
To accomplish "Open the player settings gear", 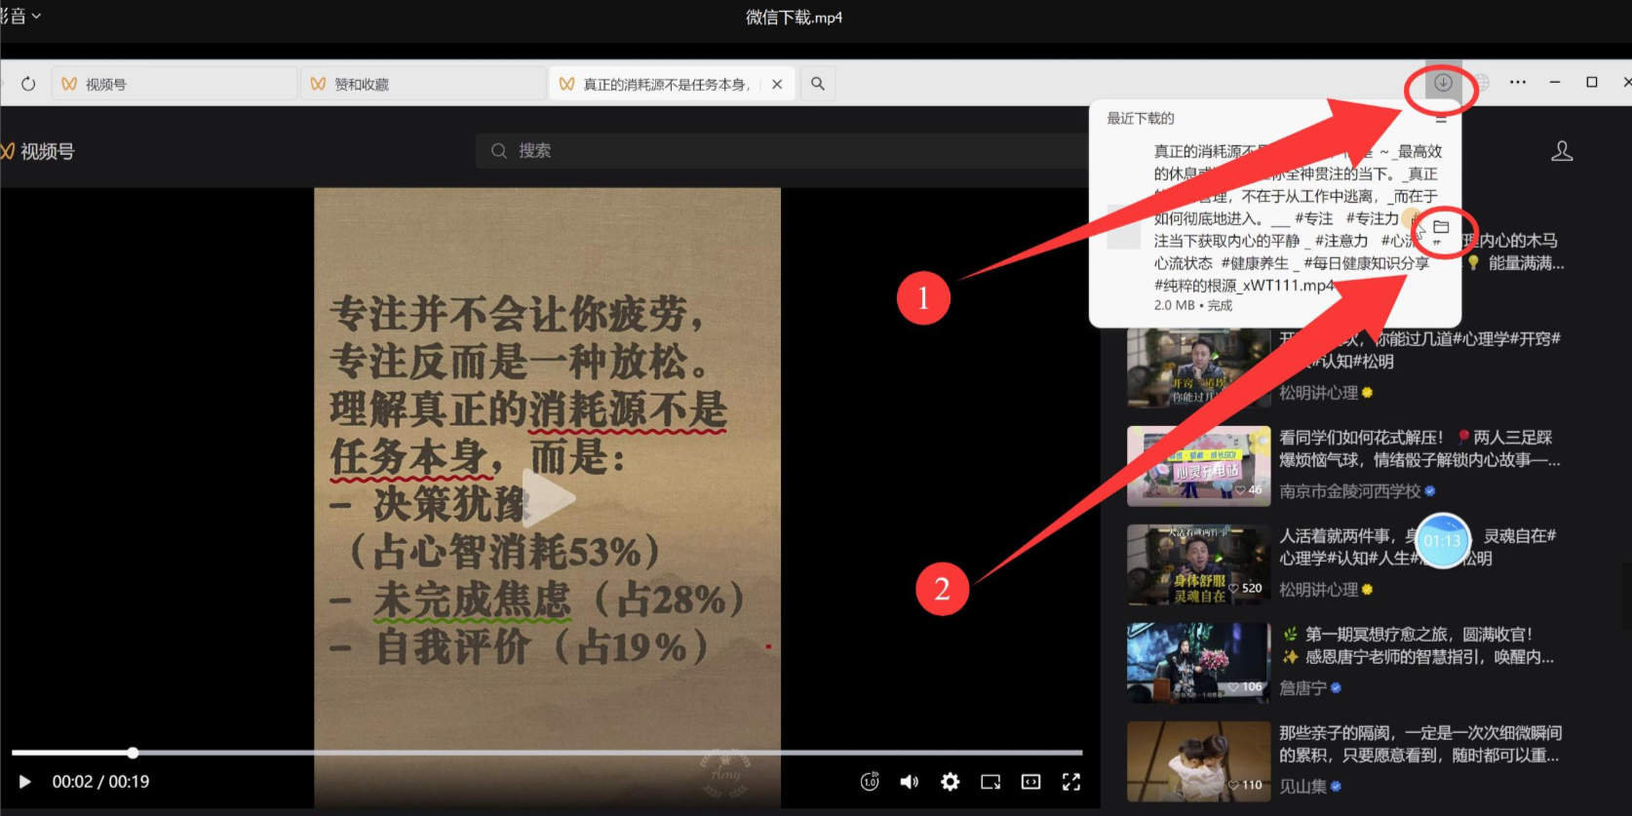I will pyautogui.click(x=950, y=782).
